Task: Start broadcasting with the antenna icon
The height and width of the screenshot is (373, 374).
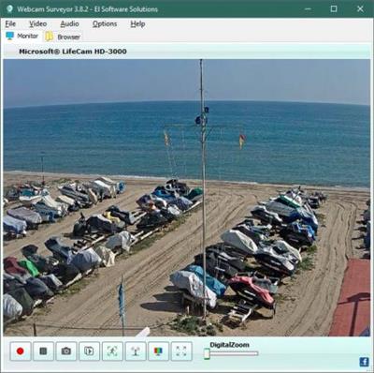Action: tap(136, 351)
